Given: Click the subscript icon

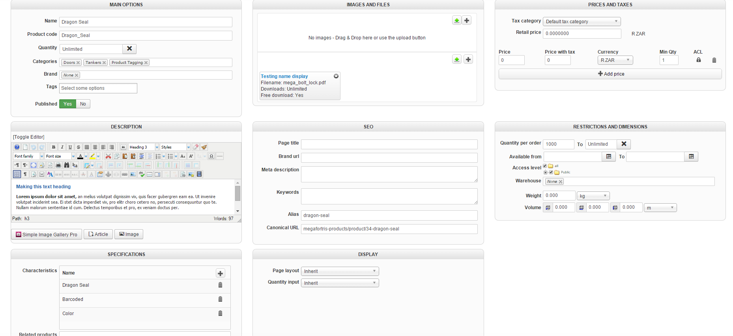Looking at the screenshot, I should pos(183,156).
